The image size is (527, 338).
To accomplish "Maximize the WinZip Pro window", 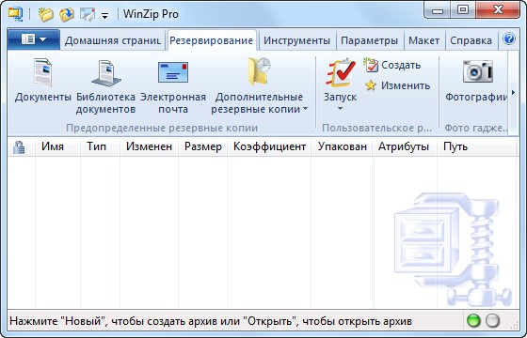I will point(463,10).
